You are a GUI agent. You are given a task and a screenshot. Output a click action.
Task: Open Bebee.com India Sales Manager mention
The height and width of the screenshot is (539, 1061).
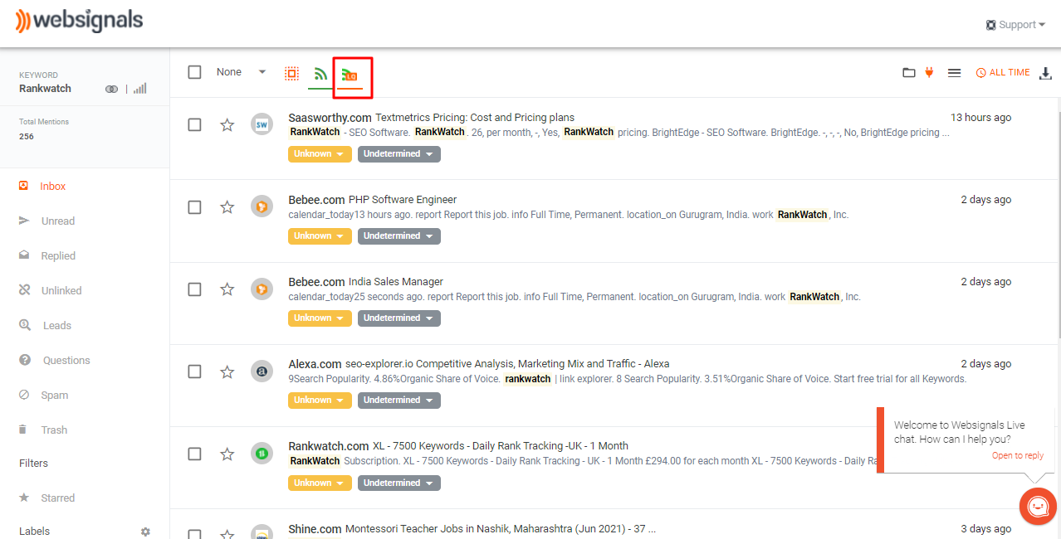pyautogui.click(x=365, y=281)
